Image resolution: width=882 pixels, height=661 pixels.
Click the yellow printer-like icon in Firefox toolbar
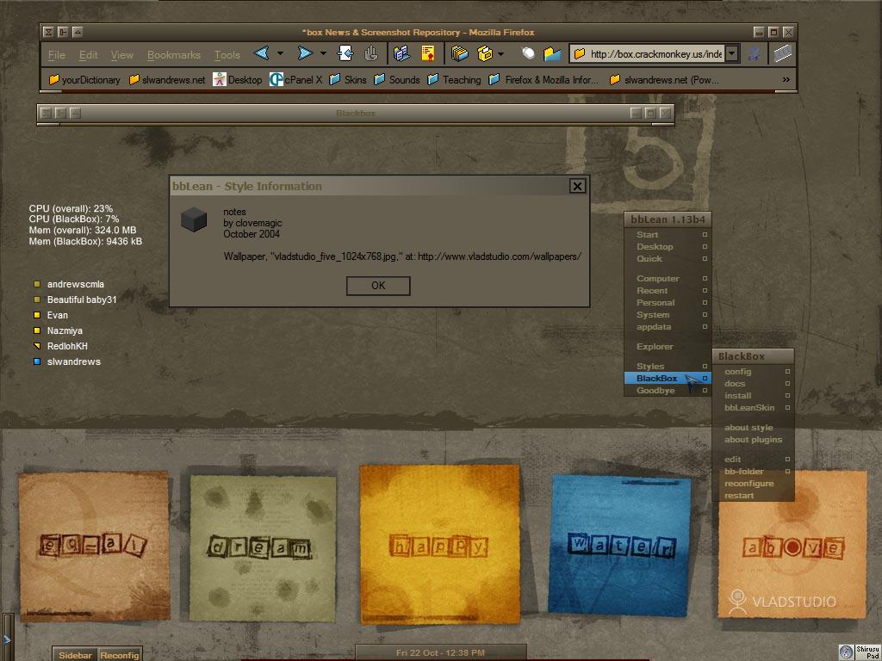coord(484,53)
